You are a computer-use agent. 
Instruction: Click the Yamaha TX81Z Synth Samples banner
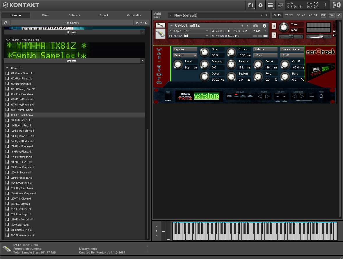tap(74, 50)
